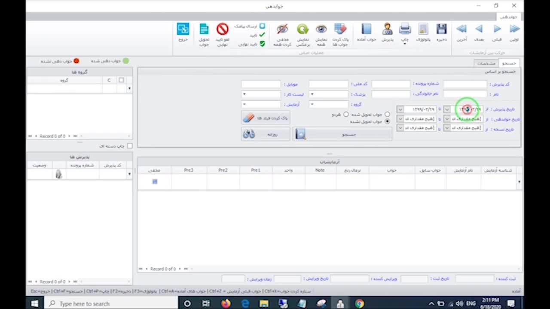Open the Work List (لیست کار) dropdown

244,94
